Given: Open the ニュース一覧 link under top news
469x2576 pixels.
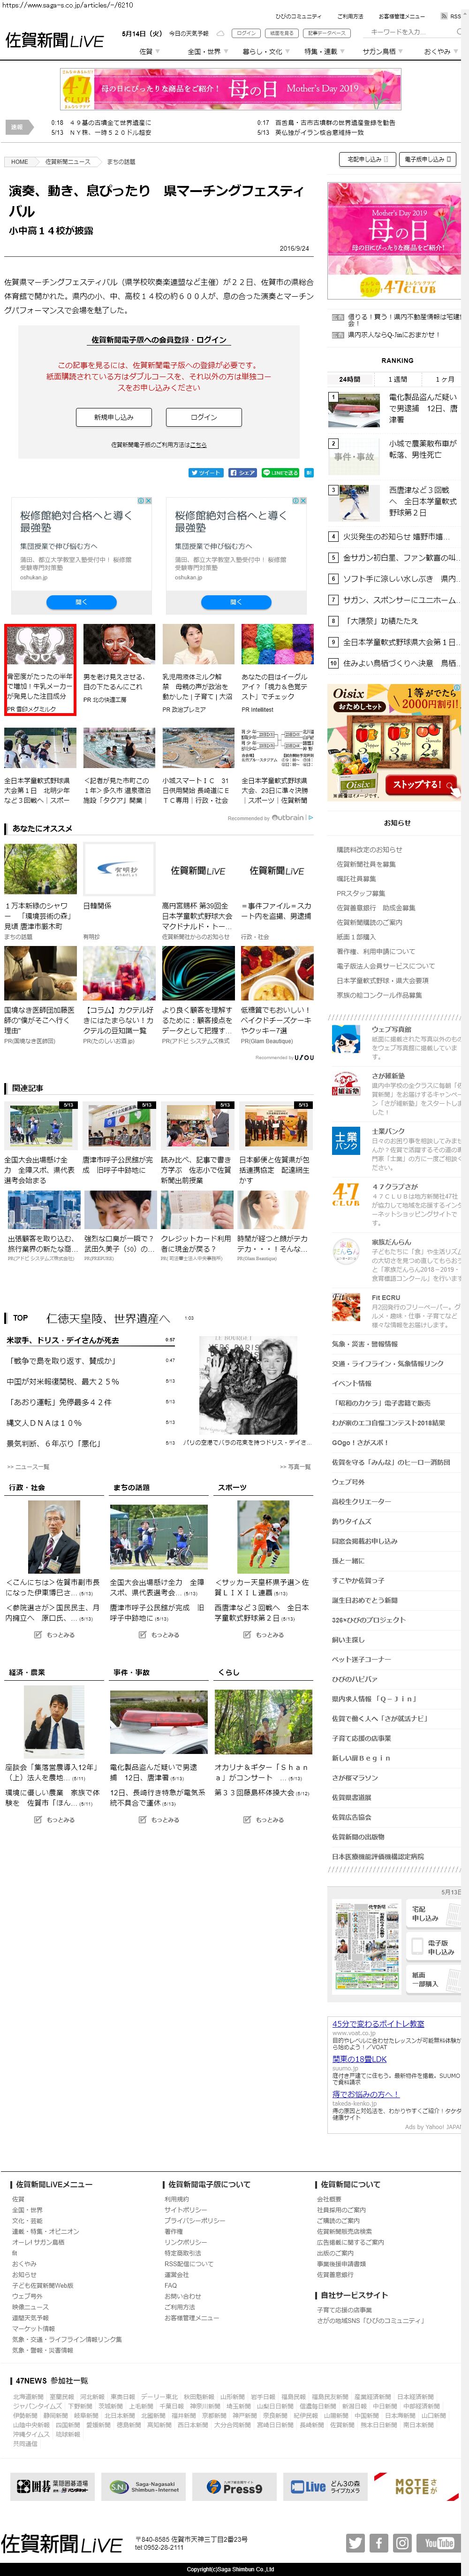Looking at the screenshot, I should [x=29, y=1466].
